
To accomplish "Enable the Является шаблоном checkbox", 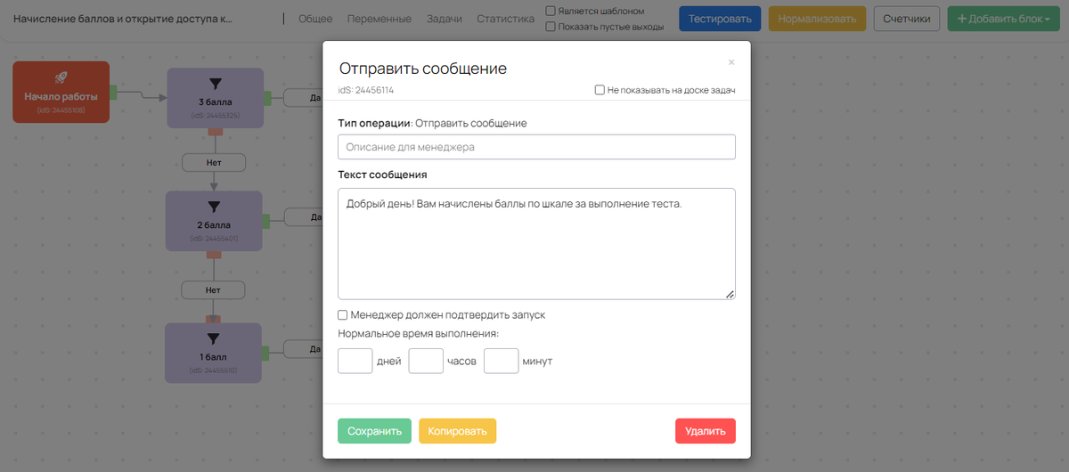I will 551,12.
